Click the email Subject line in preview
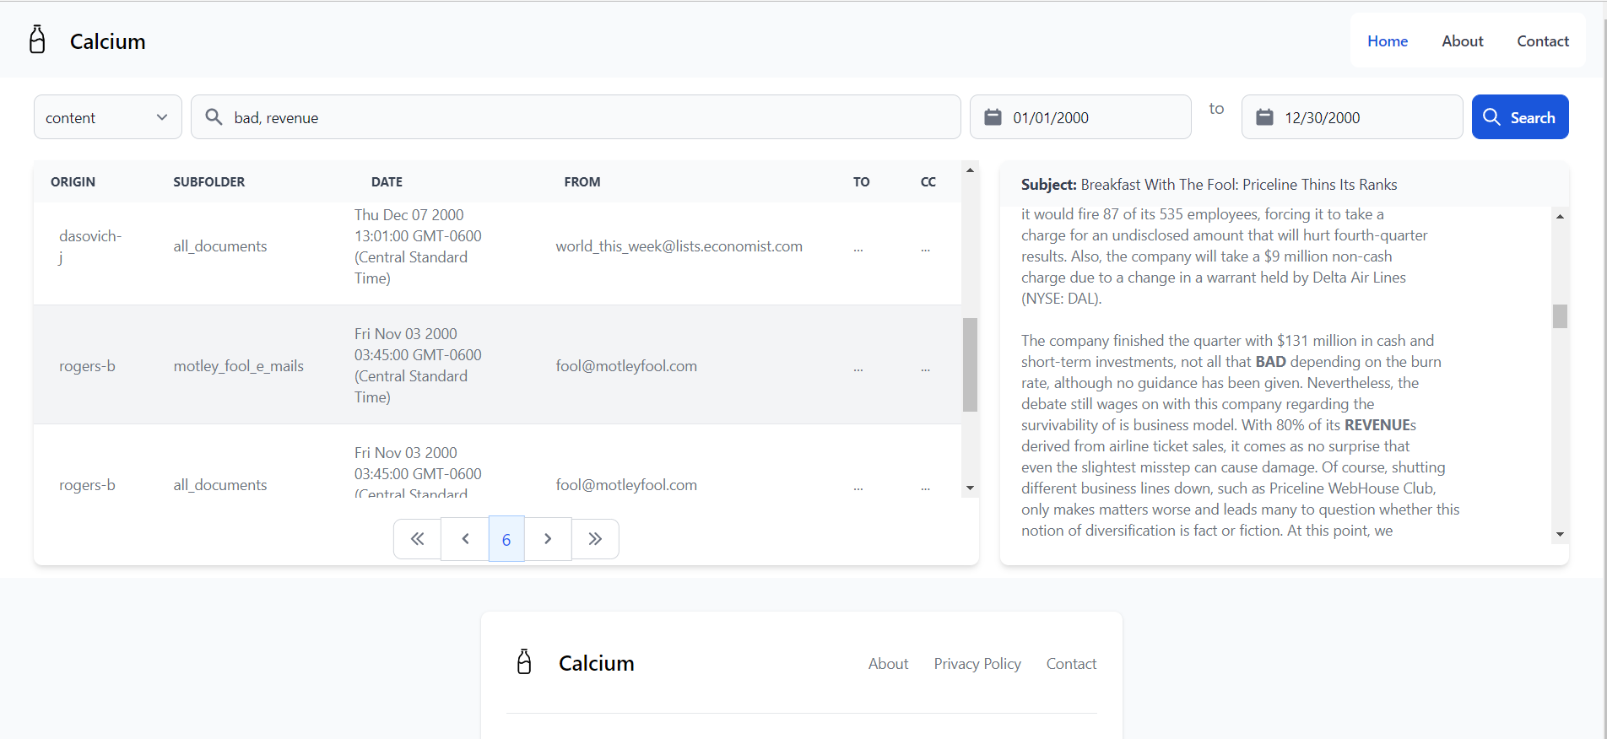 [x=1209, y=185]
